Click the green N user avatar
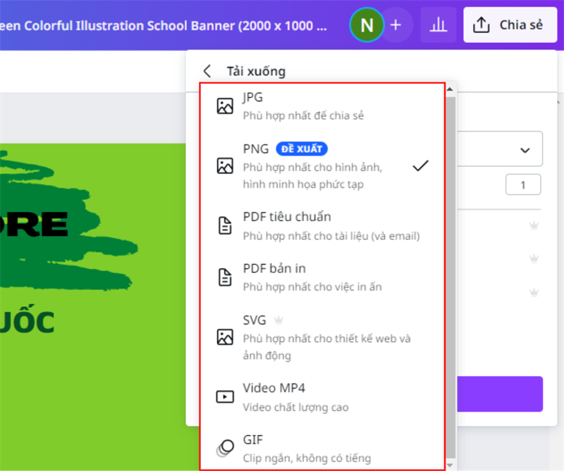564x471 pixels. point(367,25)
